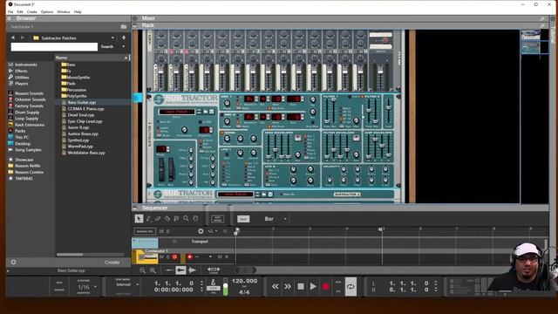Click the browser search text field
Image resolution: width=558 pixels, height=314 pixels.
54,46
